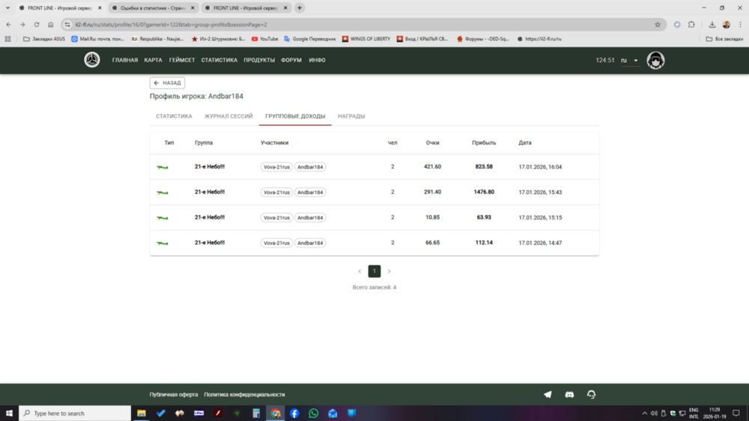Screen dimensions: 749x421
Task: Open the ГЕЙМСЕТ menu item
Action: (x=181, y=60)
